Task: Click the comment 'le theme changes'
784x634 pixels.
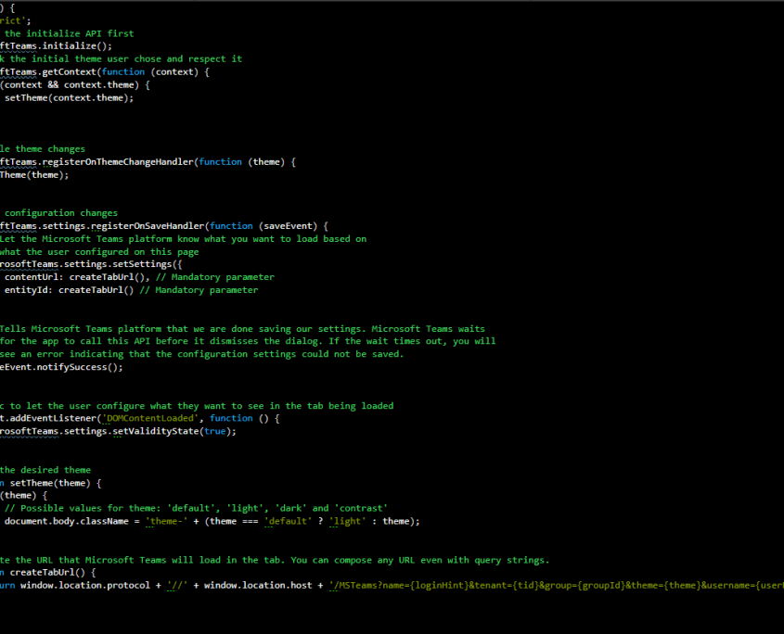Action: [x=43, y=149]
